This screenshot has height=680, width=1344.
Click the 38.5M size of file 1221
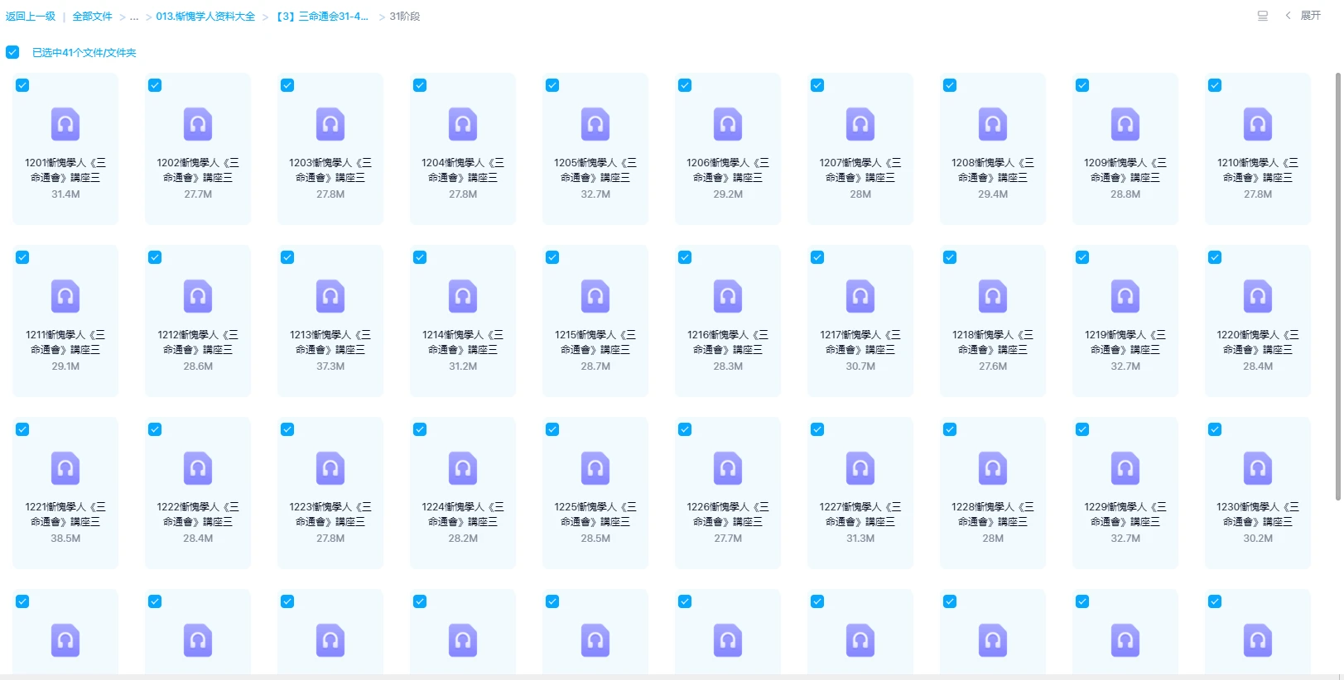pyautogui.click(x=65, y=539)
